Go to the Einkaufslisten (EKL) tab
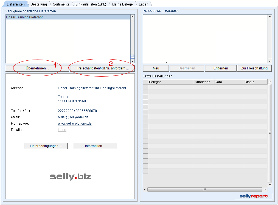This screenshot has width=278, height=205. click(x=91, y=4)
